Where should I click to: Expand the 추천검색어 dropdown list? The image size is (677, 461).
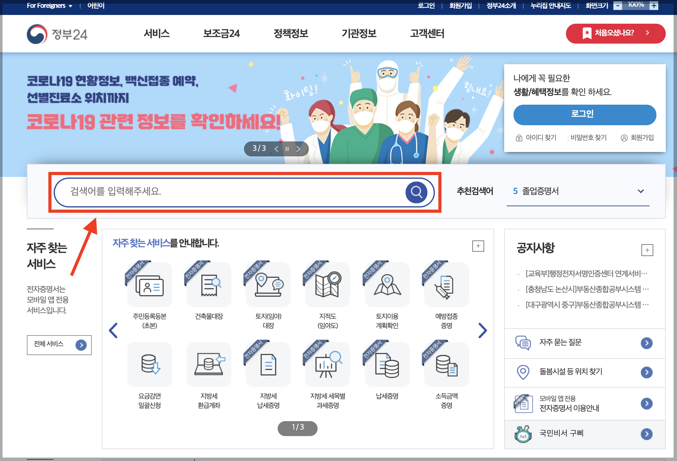pyautogui.click(x=640, y=191)
